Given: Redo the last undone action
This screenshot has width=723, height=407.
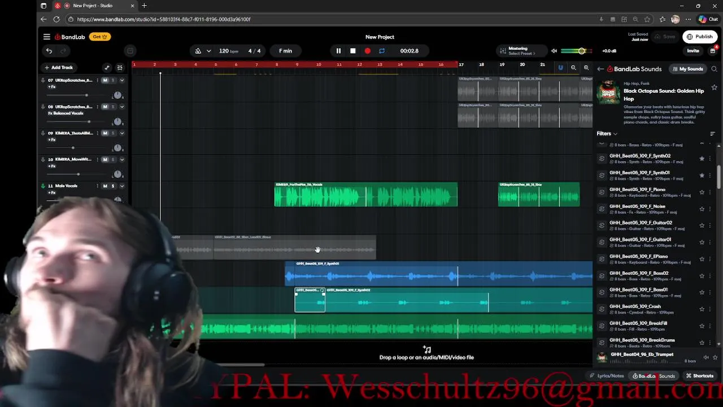Looking at the screenshot, I should point(63,51).
